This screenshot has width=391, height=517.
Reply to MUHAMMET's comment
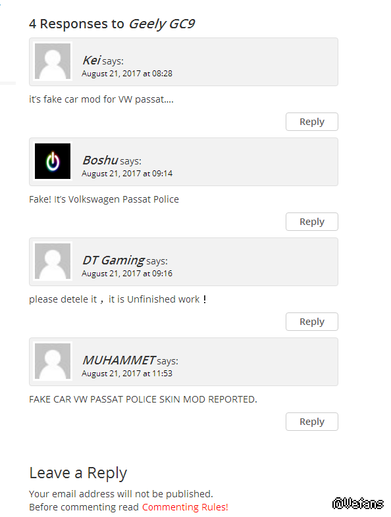click(x=312, y=422)
